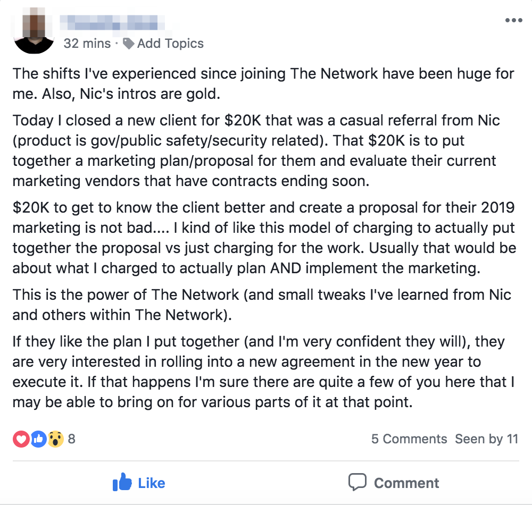The width and height of the screenshot is (532, 505).
Task: Click the Comment button label
Action: click(x=406, y=483)
